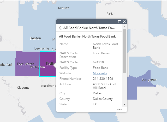This screenshot has width=167, height=122.
Task: Go back using the popup arrow icon
Action: click(x=61, y=28)
